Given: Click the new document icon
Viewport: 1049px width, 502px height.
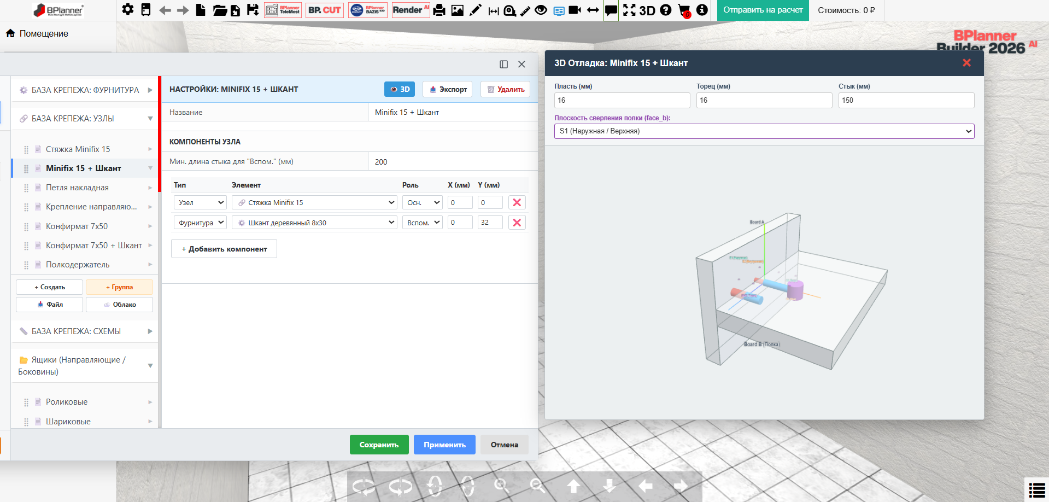Looking at the screenshot, I should (201, 10).
